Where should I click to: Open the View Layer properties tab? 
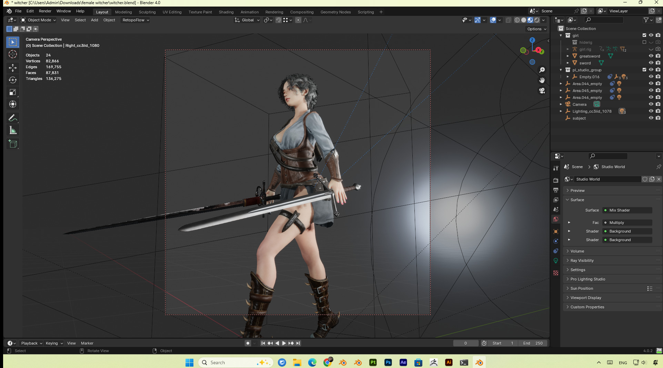556,200
